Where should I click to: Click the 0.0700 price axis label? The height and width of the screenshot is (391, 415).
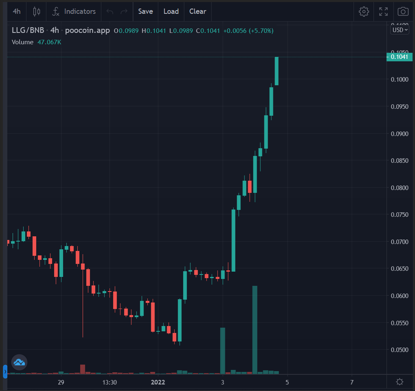pos(400,242)
